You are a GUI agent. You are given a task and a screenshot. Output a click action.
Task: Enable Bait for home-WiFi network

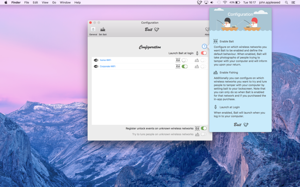point(184,60)
